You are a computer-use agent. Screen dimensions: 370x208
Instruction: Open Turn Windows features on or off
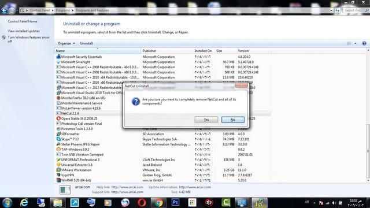click(x=28, y=39)
